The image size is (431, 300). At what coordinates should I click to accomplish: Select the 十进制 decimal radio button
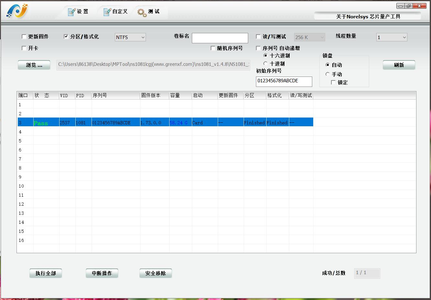[x=265, y=64]
